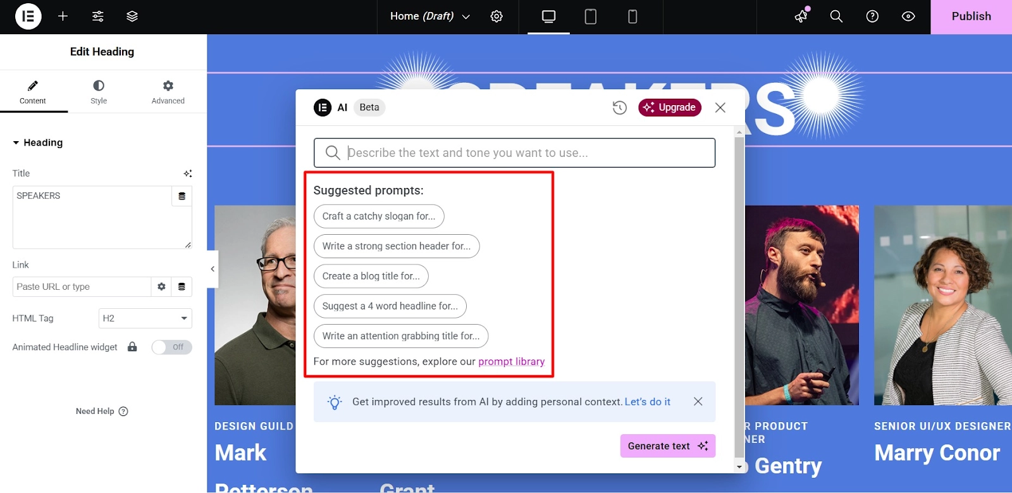Click the Elementor AI logo in dialog
Image resolution: width=1012 pixels, height=493 pixels.
[323, 108]
